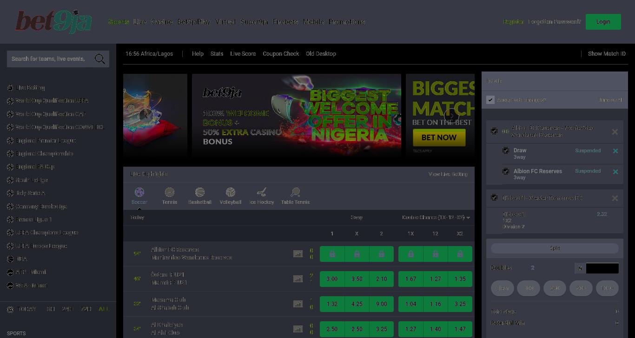This screenshot has width=635, height=338.
Task: Open stats icon for Al Khalidiyah match
Action: [x=298, y=329]
